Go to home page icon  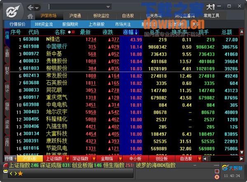(x=30, y=16)
